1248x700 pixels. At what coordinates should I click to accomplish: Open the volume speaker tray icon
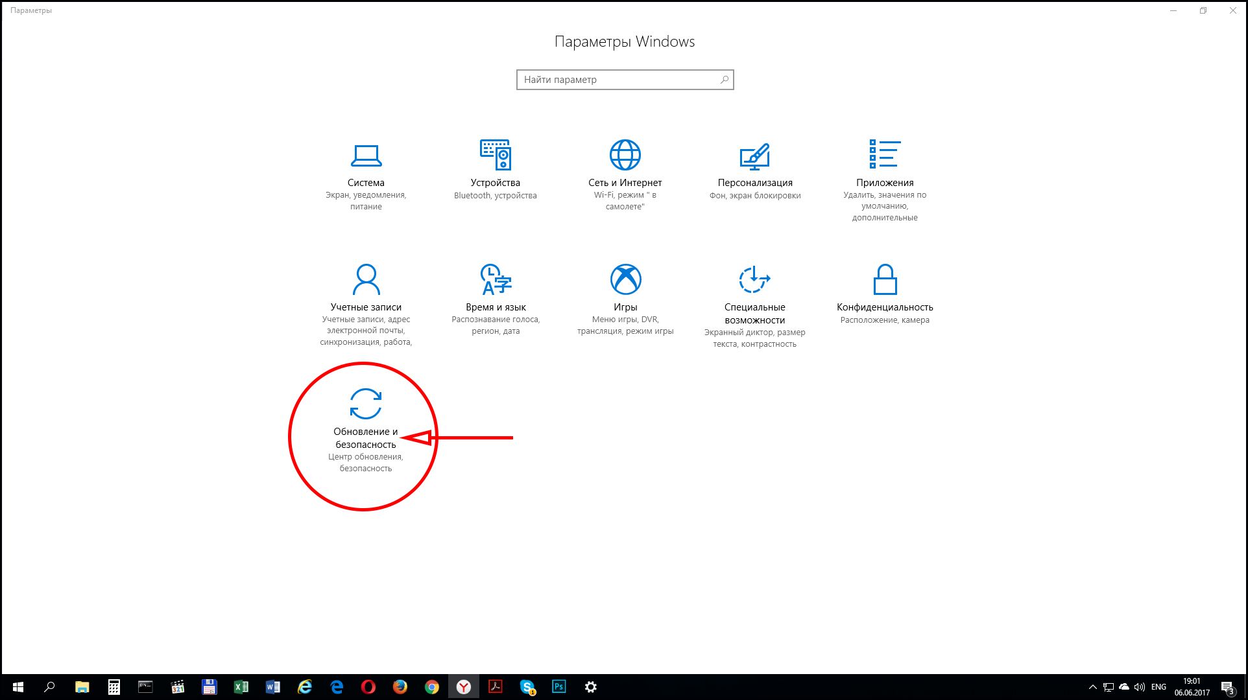[x=1140, y=687]
